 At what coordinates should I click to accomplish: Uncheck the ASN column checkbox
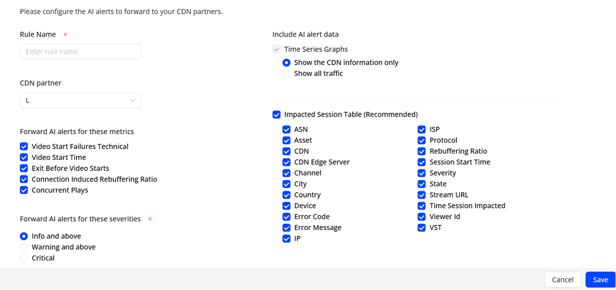coord(287,130)
